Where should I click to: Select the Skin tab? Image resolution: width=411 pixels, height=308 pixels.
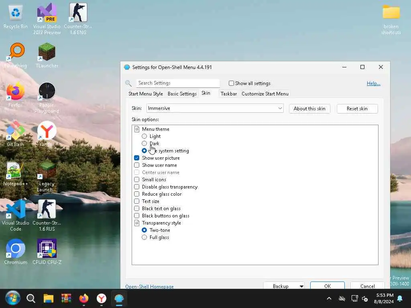pyautogui.click(x=206, y=93)
